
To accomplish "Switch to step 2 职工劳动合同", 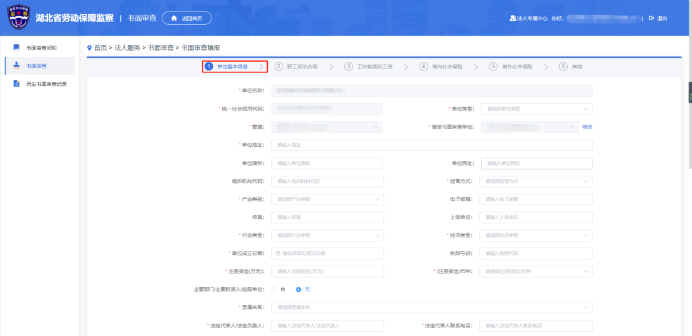I will pyautogui.click(x=297, y=67).
